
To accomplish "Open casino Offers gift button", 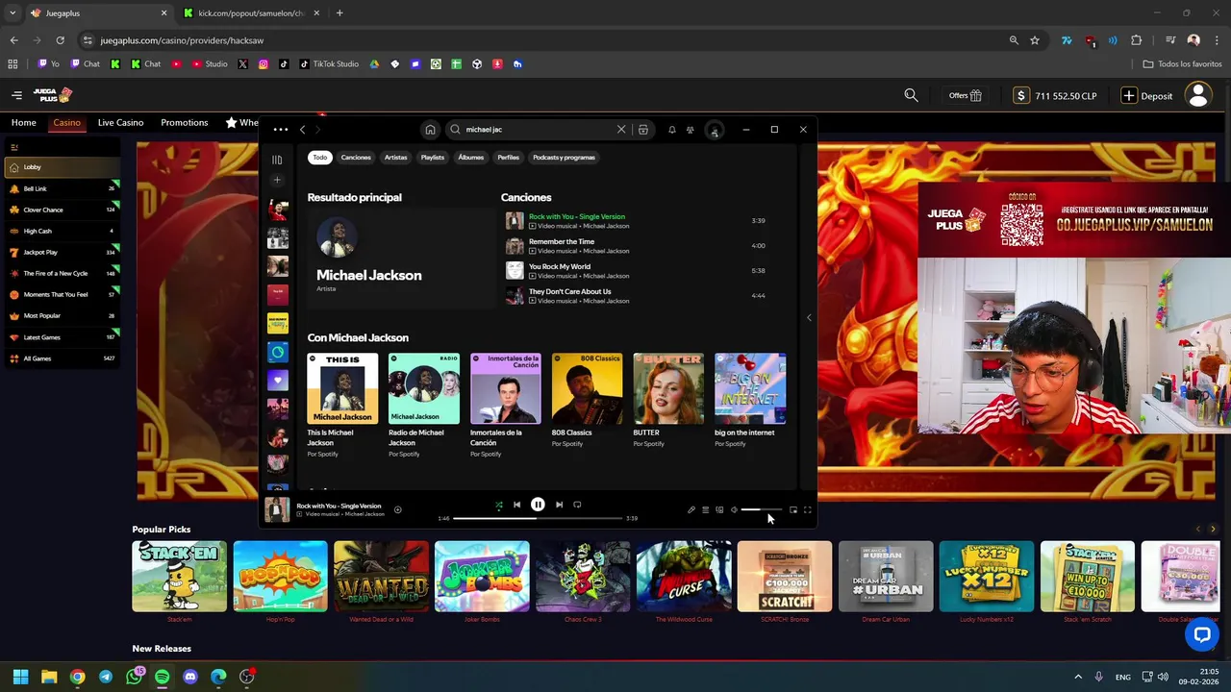I will 966,96.
